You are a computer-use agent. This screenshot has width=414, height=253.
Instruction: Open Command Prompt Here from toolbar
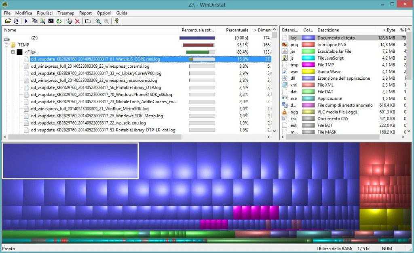point(51,21)
